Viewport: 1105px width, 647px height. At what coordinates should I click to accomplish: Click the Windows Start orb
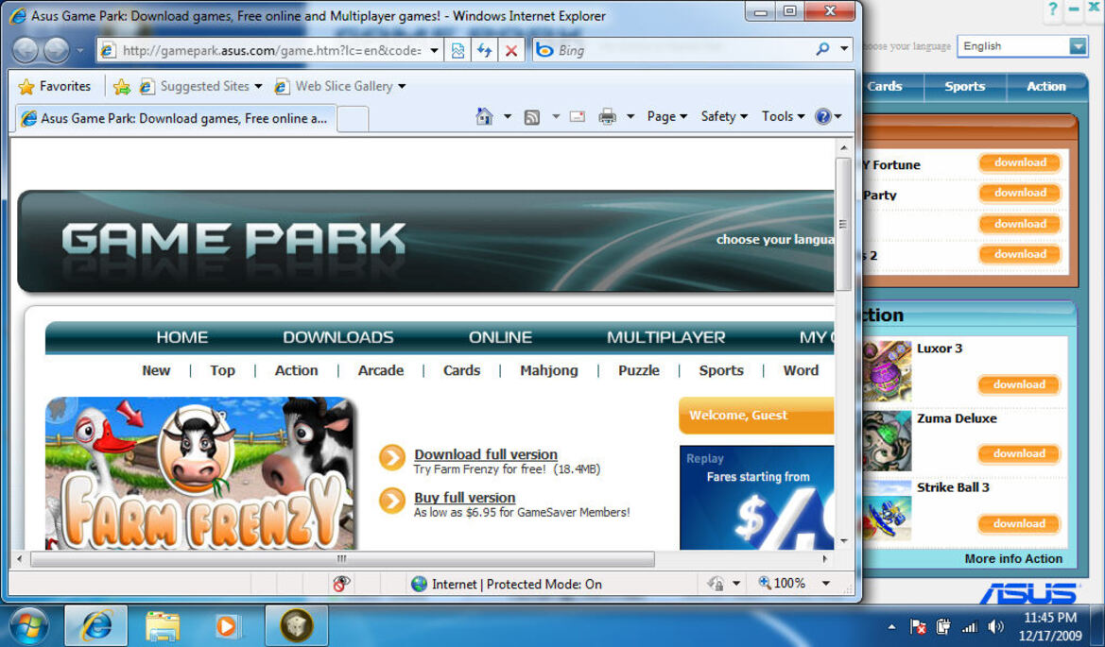point(29,625)
